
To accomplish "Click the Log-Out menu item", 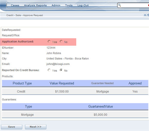I will [x=83, y=5].
